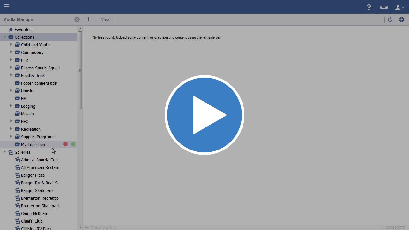This screenshot has height=230, width=409.
Task: Play the video with center button
Action: tap(204, 115)
